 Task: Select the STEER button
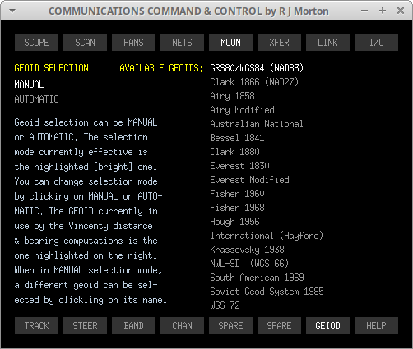click(x=85, y=326)
